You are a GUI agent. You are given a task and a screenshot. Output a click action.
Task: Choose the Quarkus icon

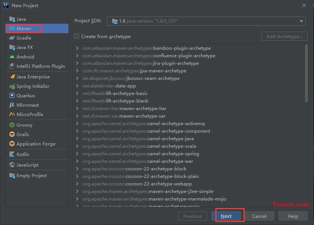12,96
